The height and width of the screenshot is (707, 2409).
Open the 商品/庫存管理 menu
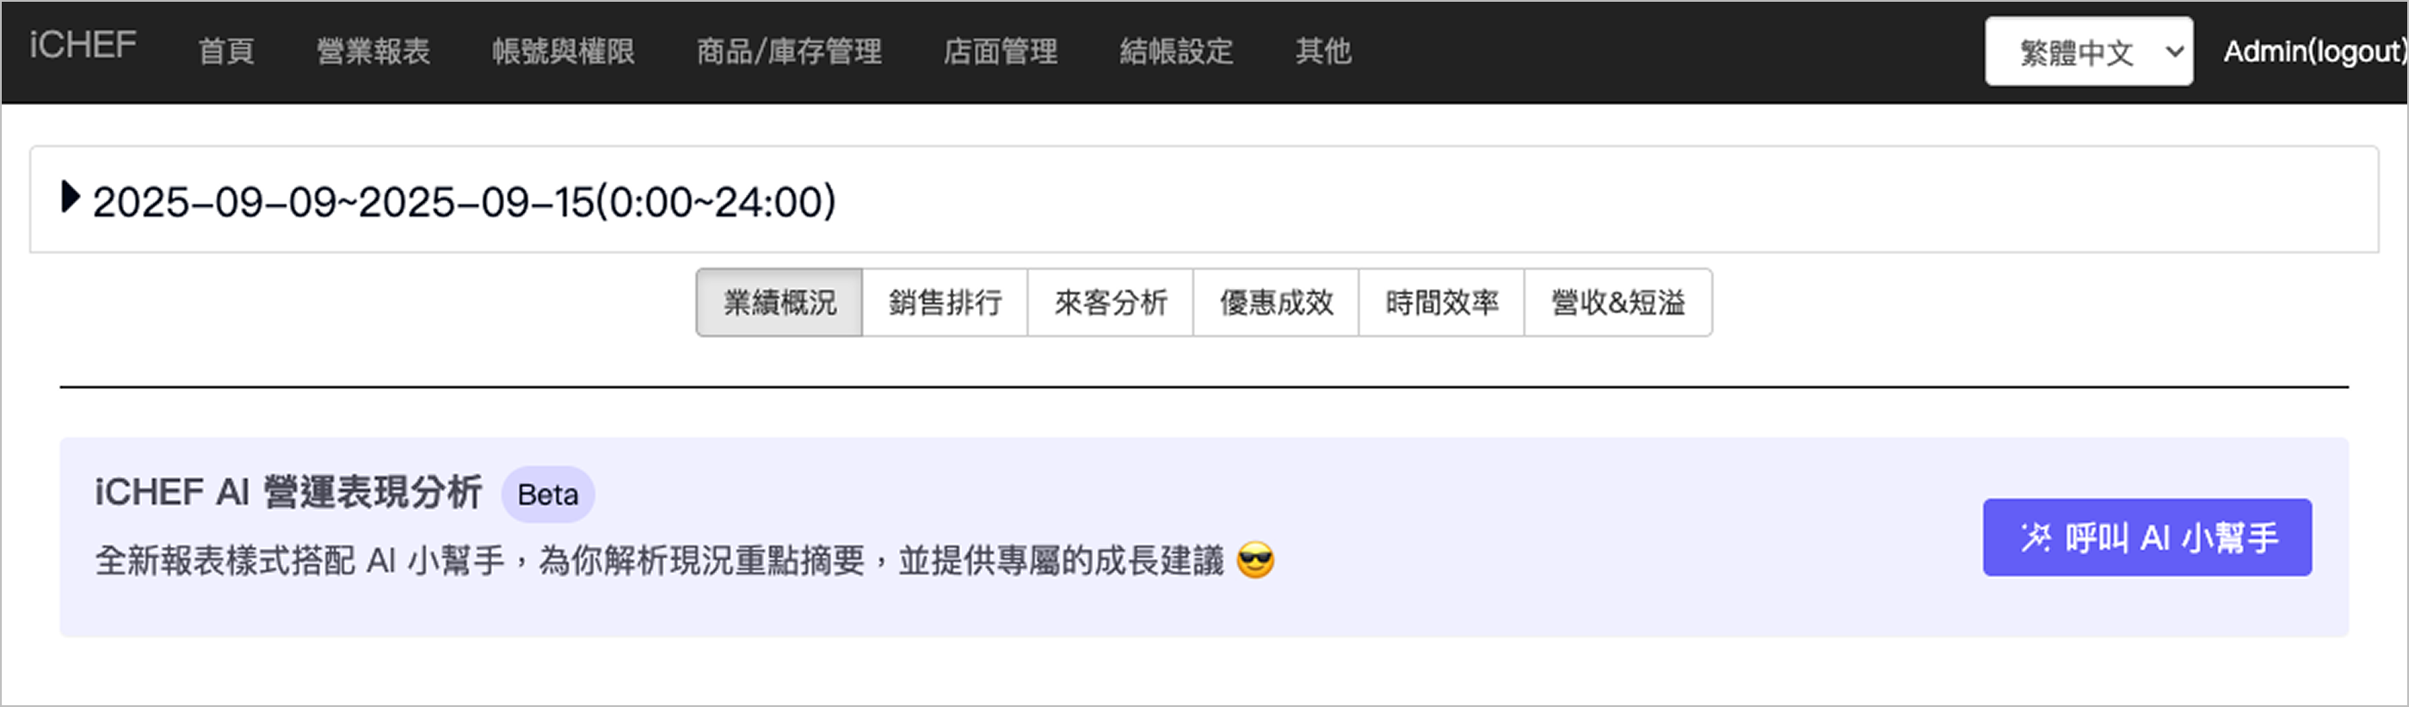click(x=788, y=52)
